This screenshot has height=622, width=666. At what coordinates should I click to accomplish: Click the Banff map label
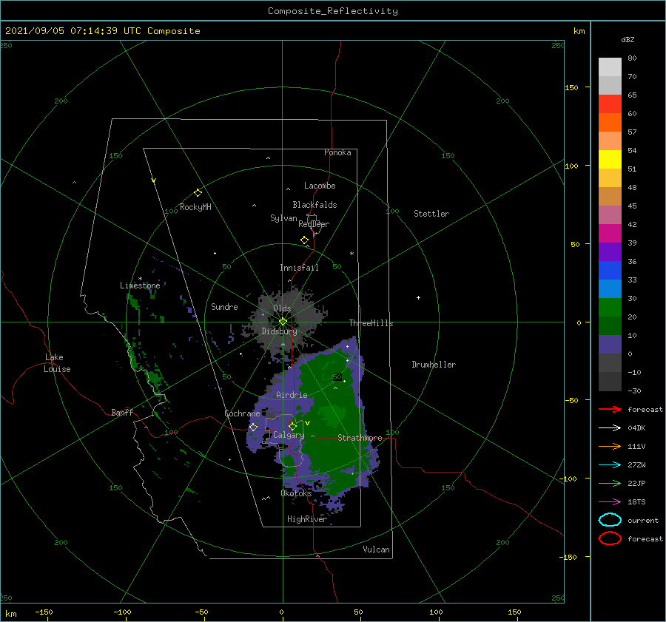tap(122, 412)
